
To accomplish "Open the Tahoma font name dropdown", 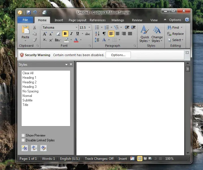I will [x=76, y=27].
